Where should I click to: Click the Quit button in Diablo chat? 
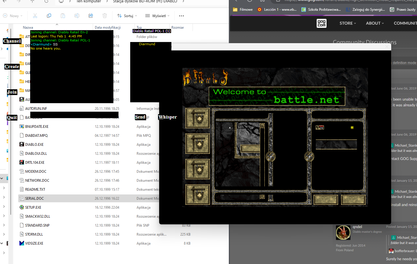click(x=12, y=118)
